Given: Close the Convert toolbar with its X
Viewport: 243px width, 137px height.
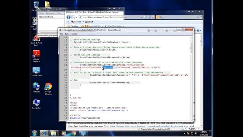Looking at the screenshot, I should (x=68, y=22).
